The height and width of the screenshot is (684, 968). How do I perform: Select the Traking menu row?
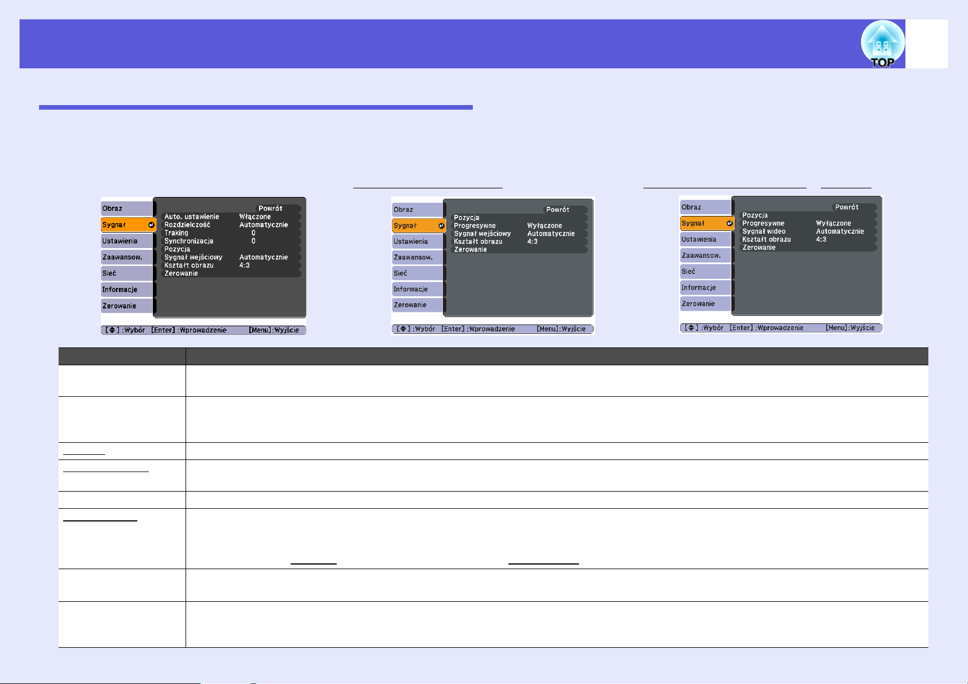(231, 233)
